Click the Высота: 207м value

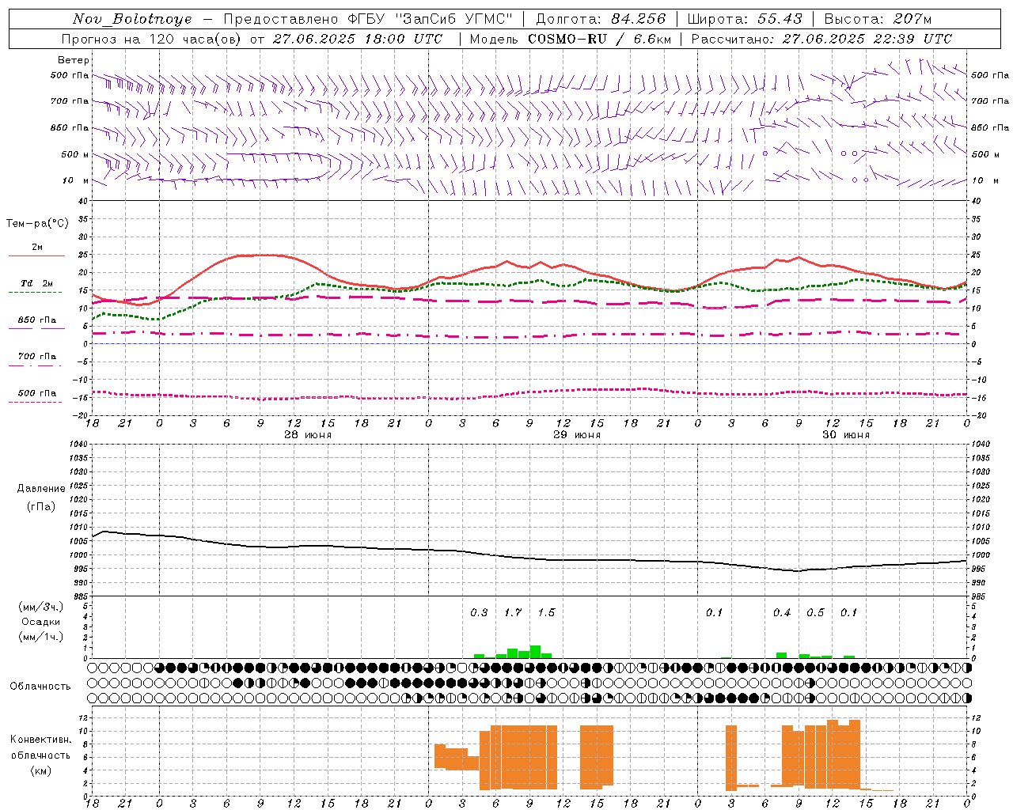(878, 19)
